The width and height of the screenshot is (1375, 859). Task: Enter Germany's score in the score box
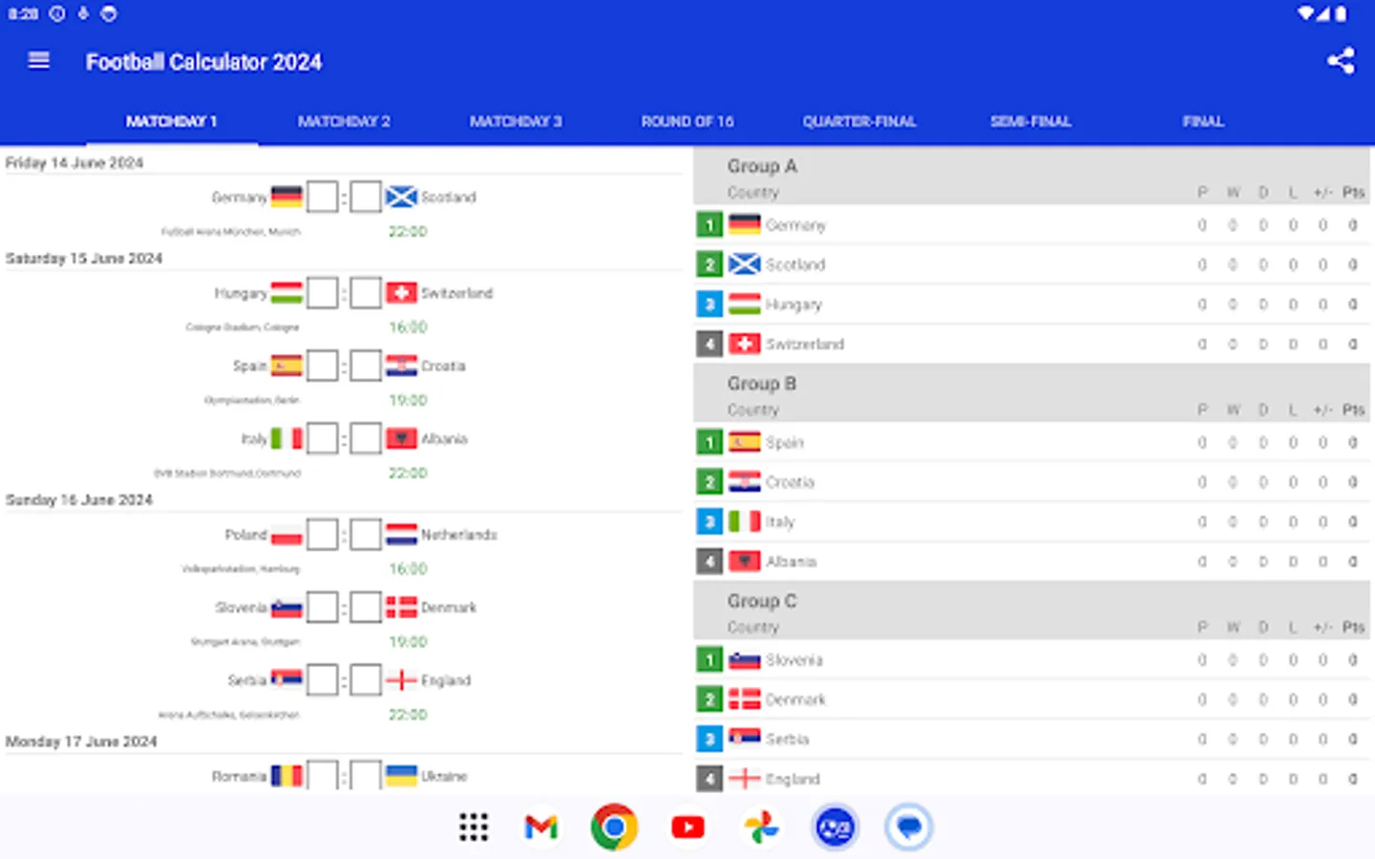pyautogui.click(x=322, y=197)
